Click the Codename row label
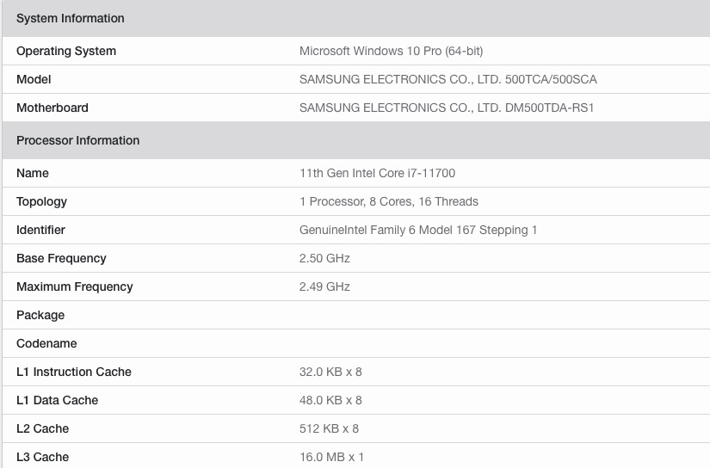This screenshot has height=468, width=710. (46, 343)
